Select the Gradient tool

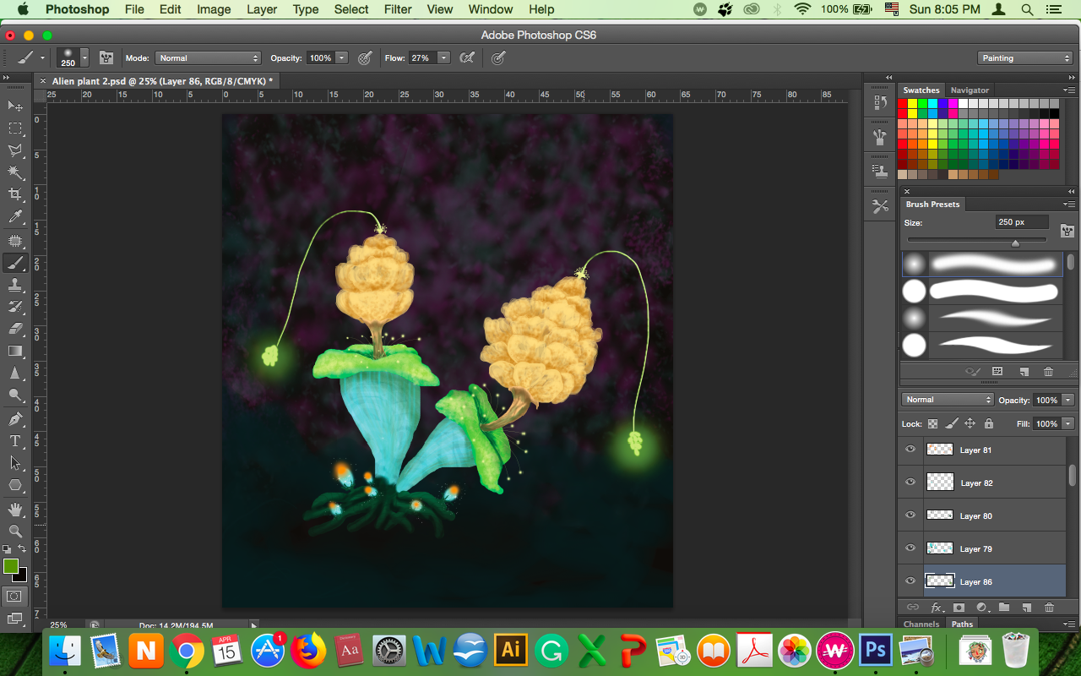[15, 351]
